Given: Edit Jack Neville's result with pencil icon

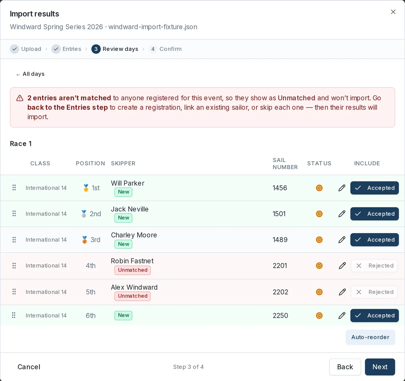Looking at the screenshot, I should 342,214.
